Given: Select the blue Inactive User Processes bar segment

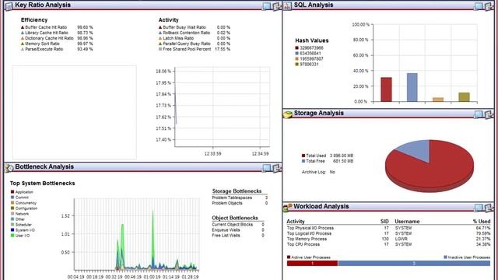Looking at the screenshot, I should (414, 263).
